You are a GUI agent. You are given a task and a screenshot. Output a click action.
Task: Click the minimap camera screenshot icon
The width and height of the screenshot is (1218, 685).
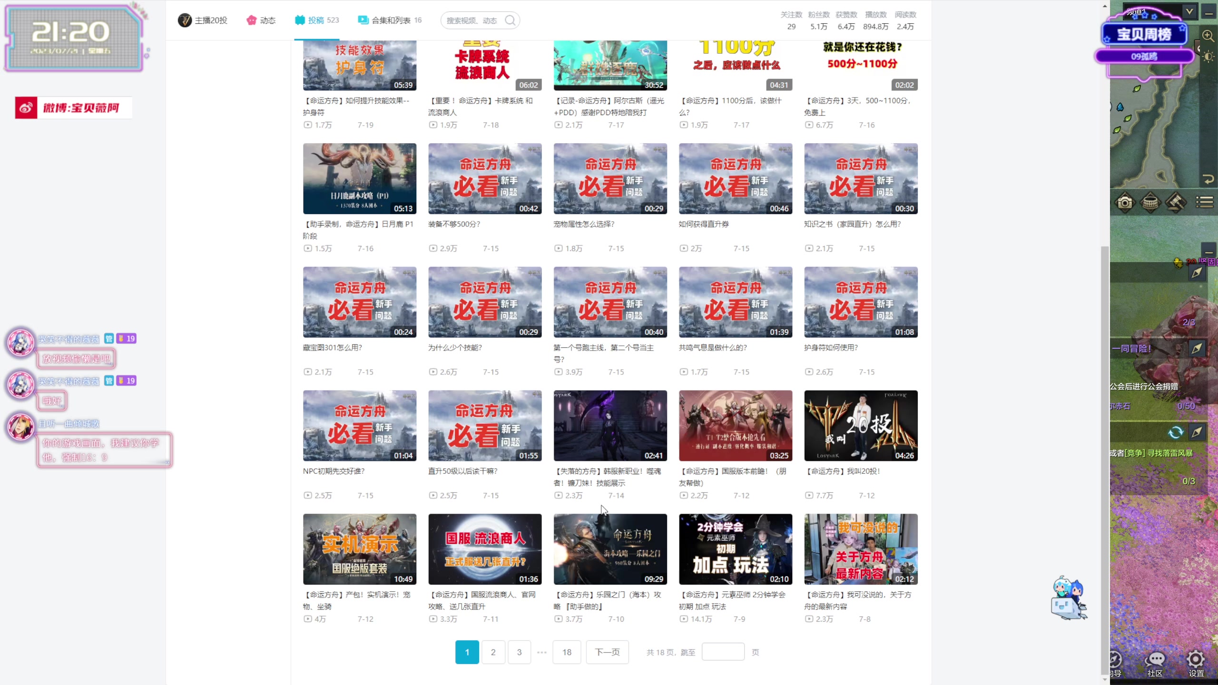coord(1125,203)
